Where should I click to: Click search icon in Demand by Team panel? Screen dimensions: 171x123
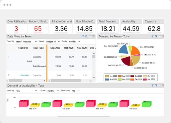[x=156, y=36]
